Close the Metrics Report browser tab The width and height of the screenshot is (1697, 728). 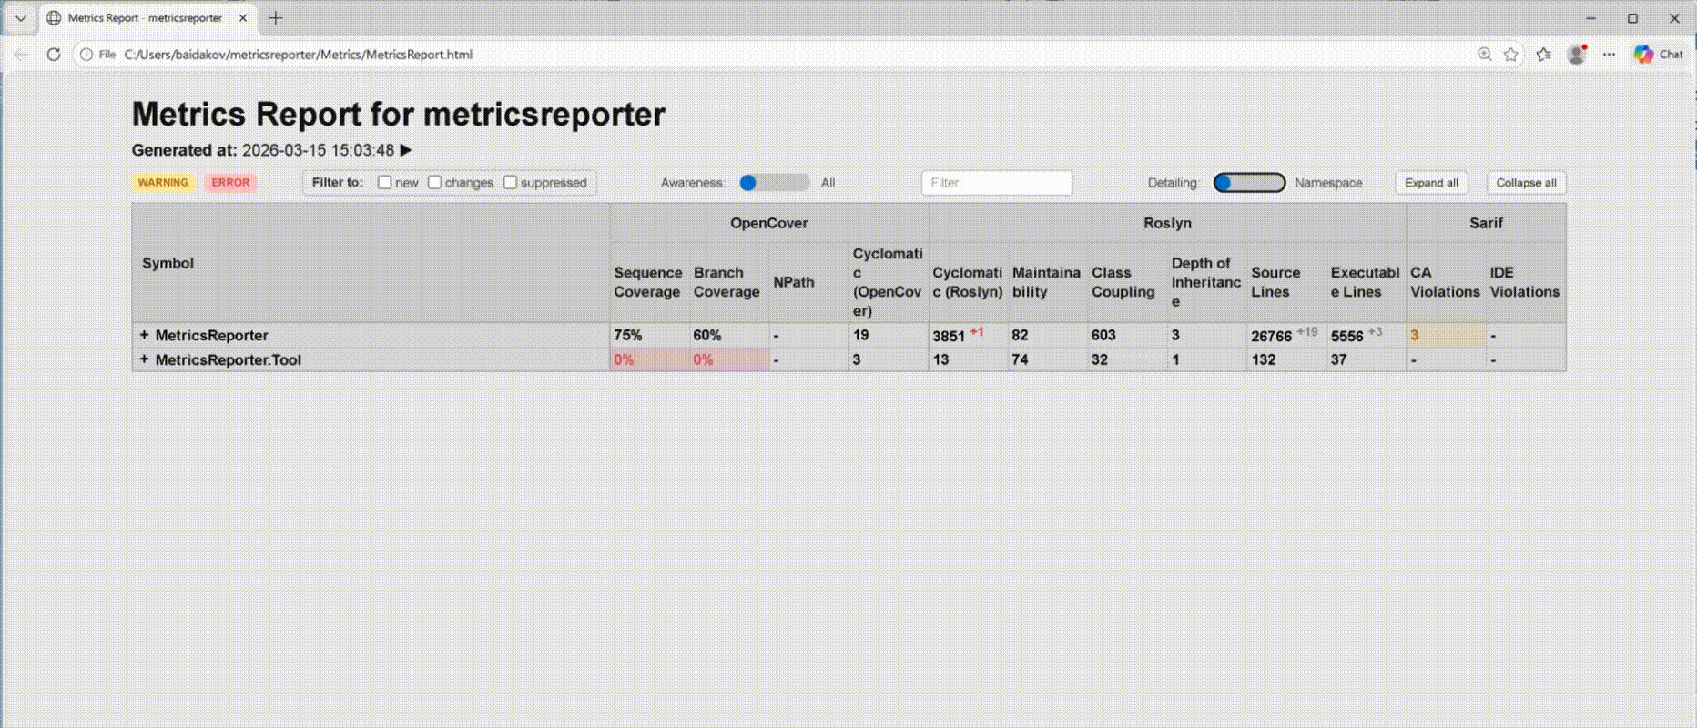pos(243,18)
